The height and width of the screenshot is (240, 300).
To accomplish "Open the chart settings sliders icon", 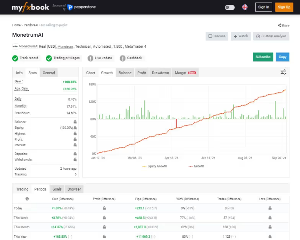I will pyautogui.click(x=283, y=72).
